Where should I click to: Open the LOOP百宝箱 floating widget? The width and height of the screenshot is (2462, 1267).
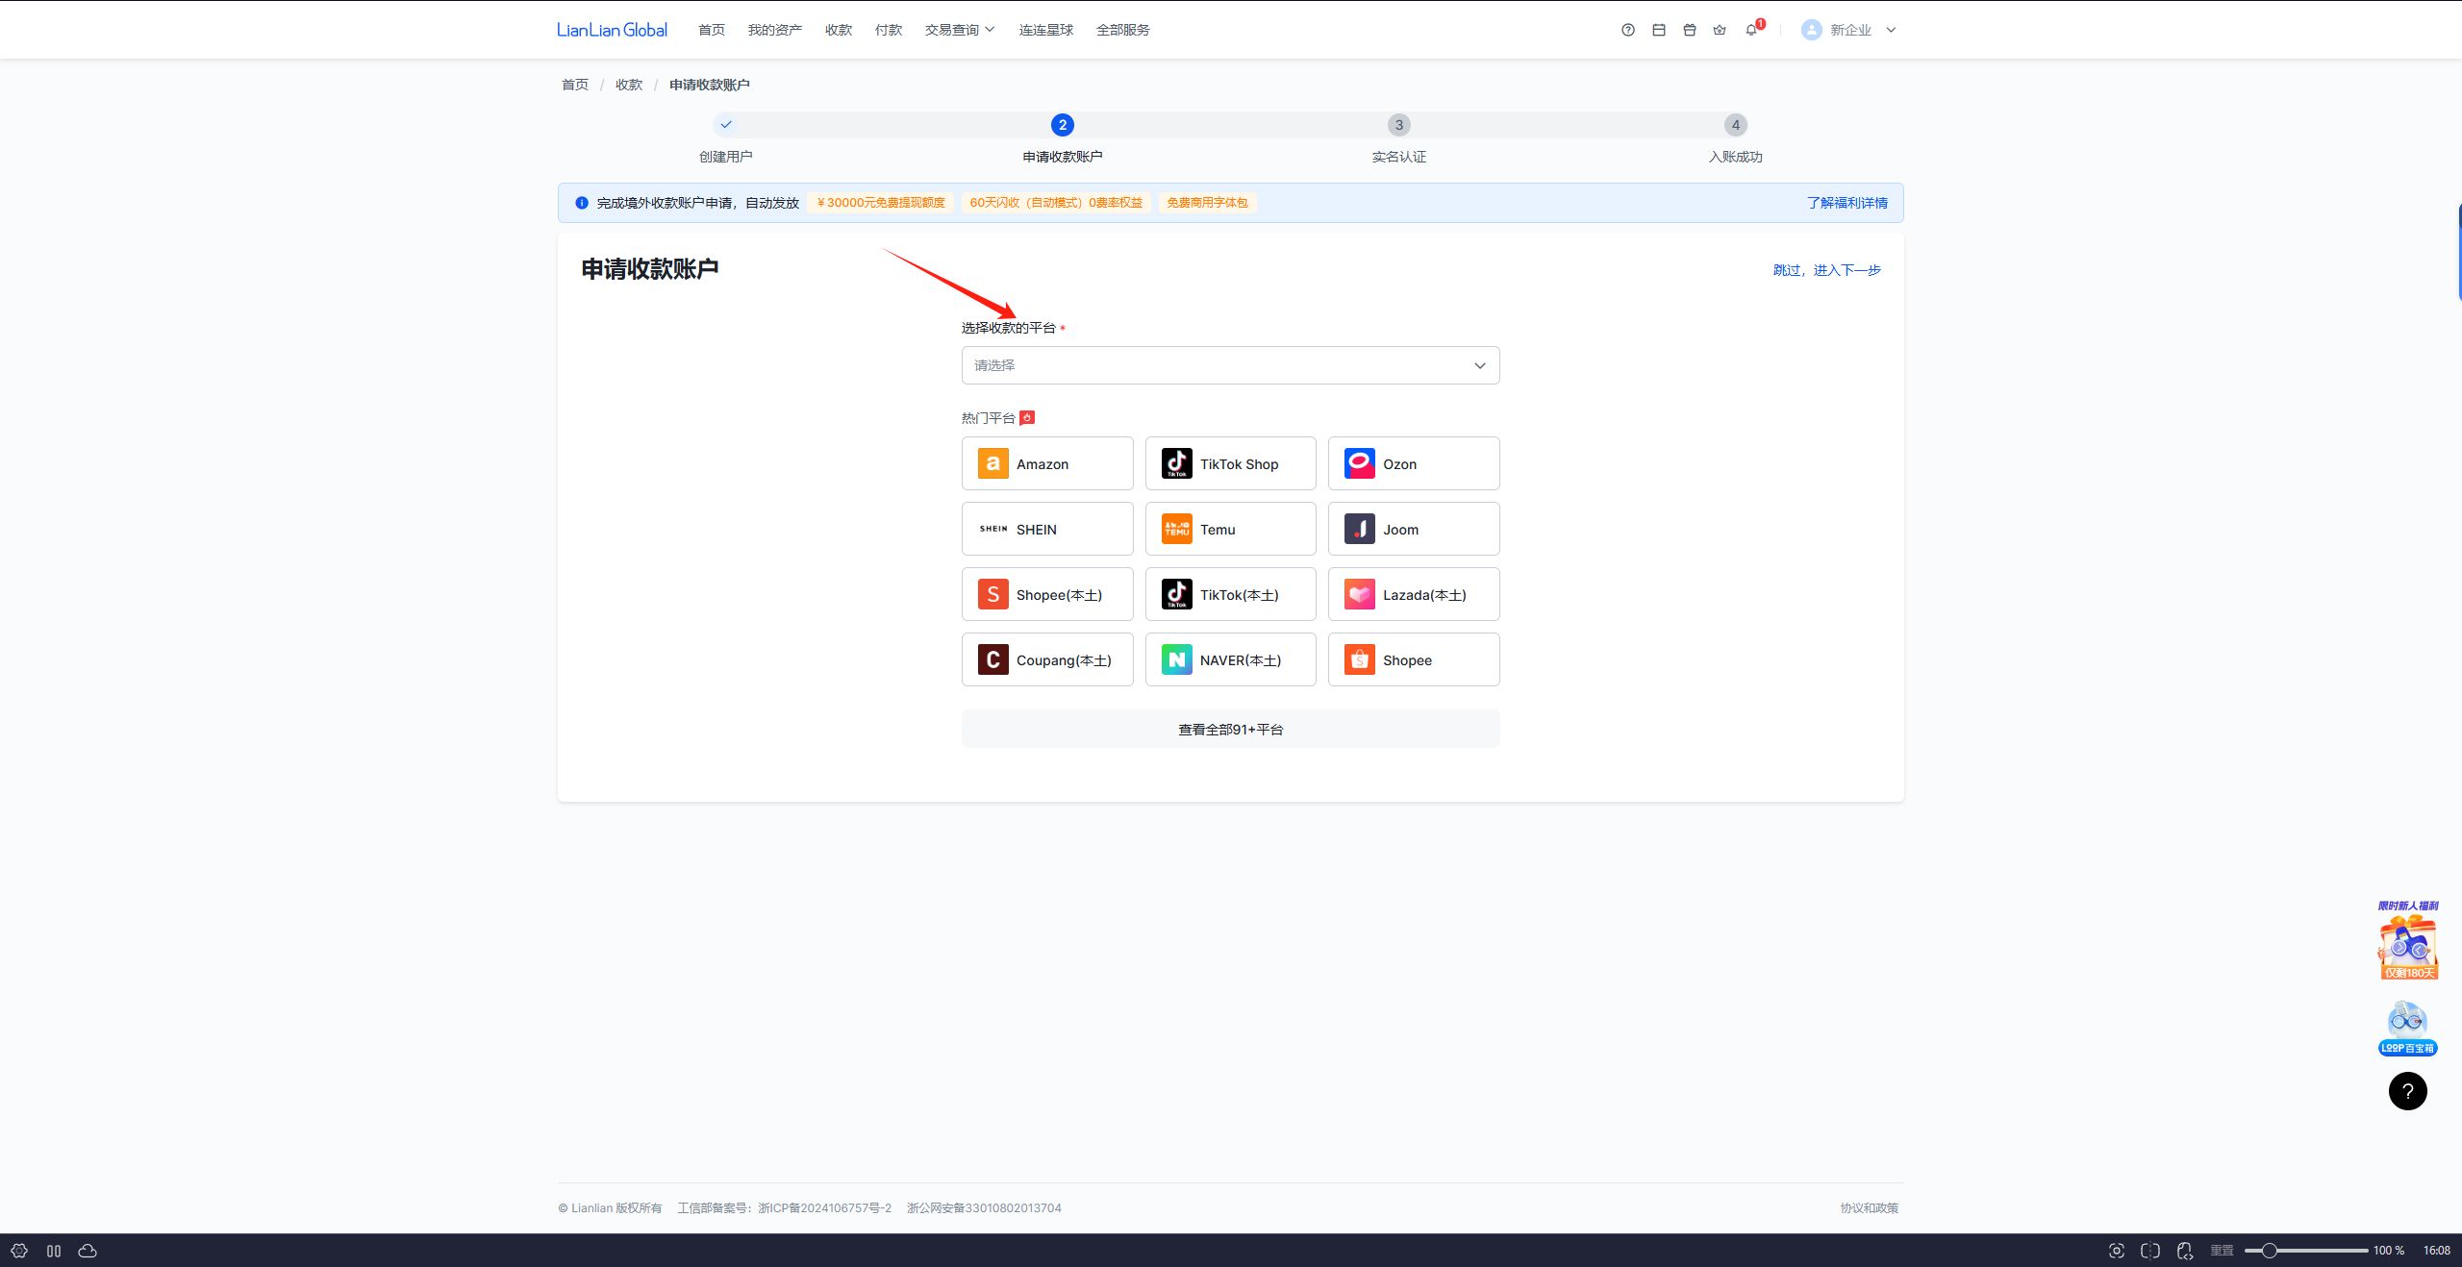coord(2407,1028)
